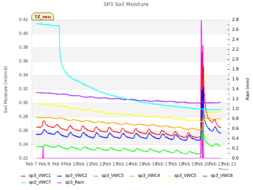Click the Feb 7 x-axis tick label
The height and width of the screenshot is (190, 253).
click(x=32, y=164)
